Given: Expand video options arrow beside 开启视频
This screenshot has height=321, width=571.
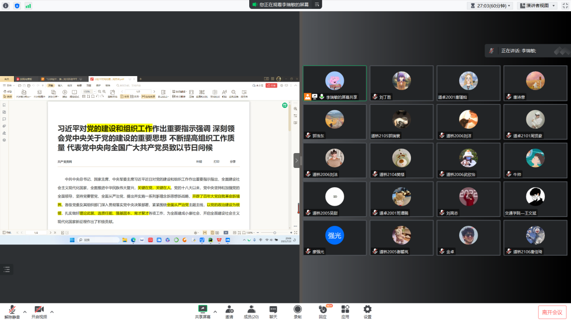Looking at the screenshot, I should pyautogui.click(x=52, y=312).
